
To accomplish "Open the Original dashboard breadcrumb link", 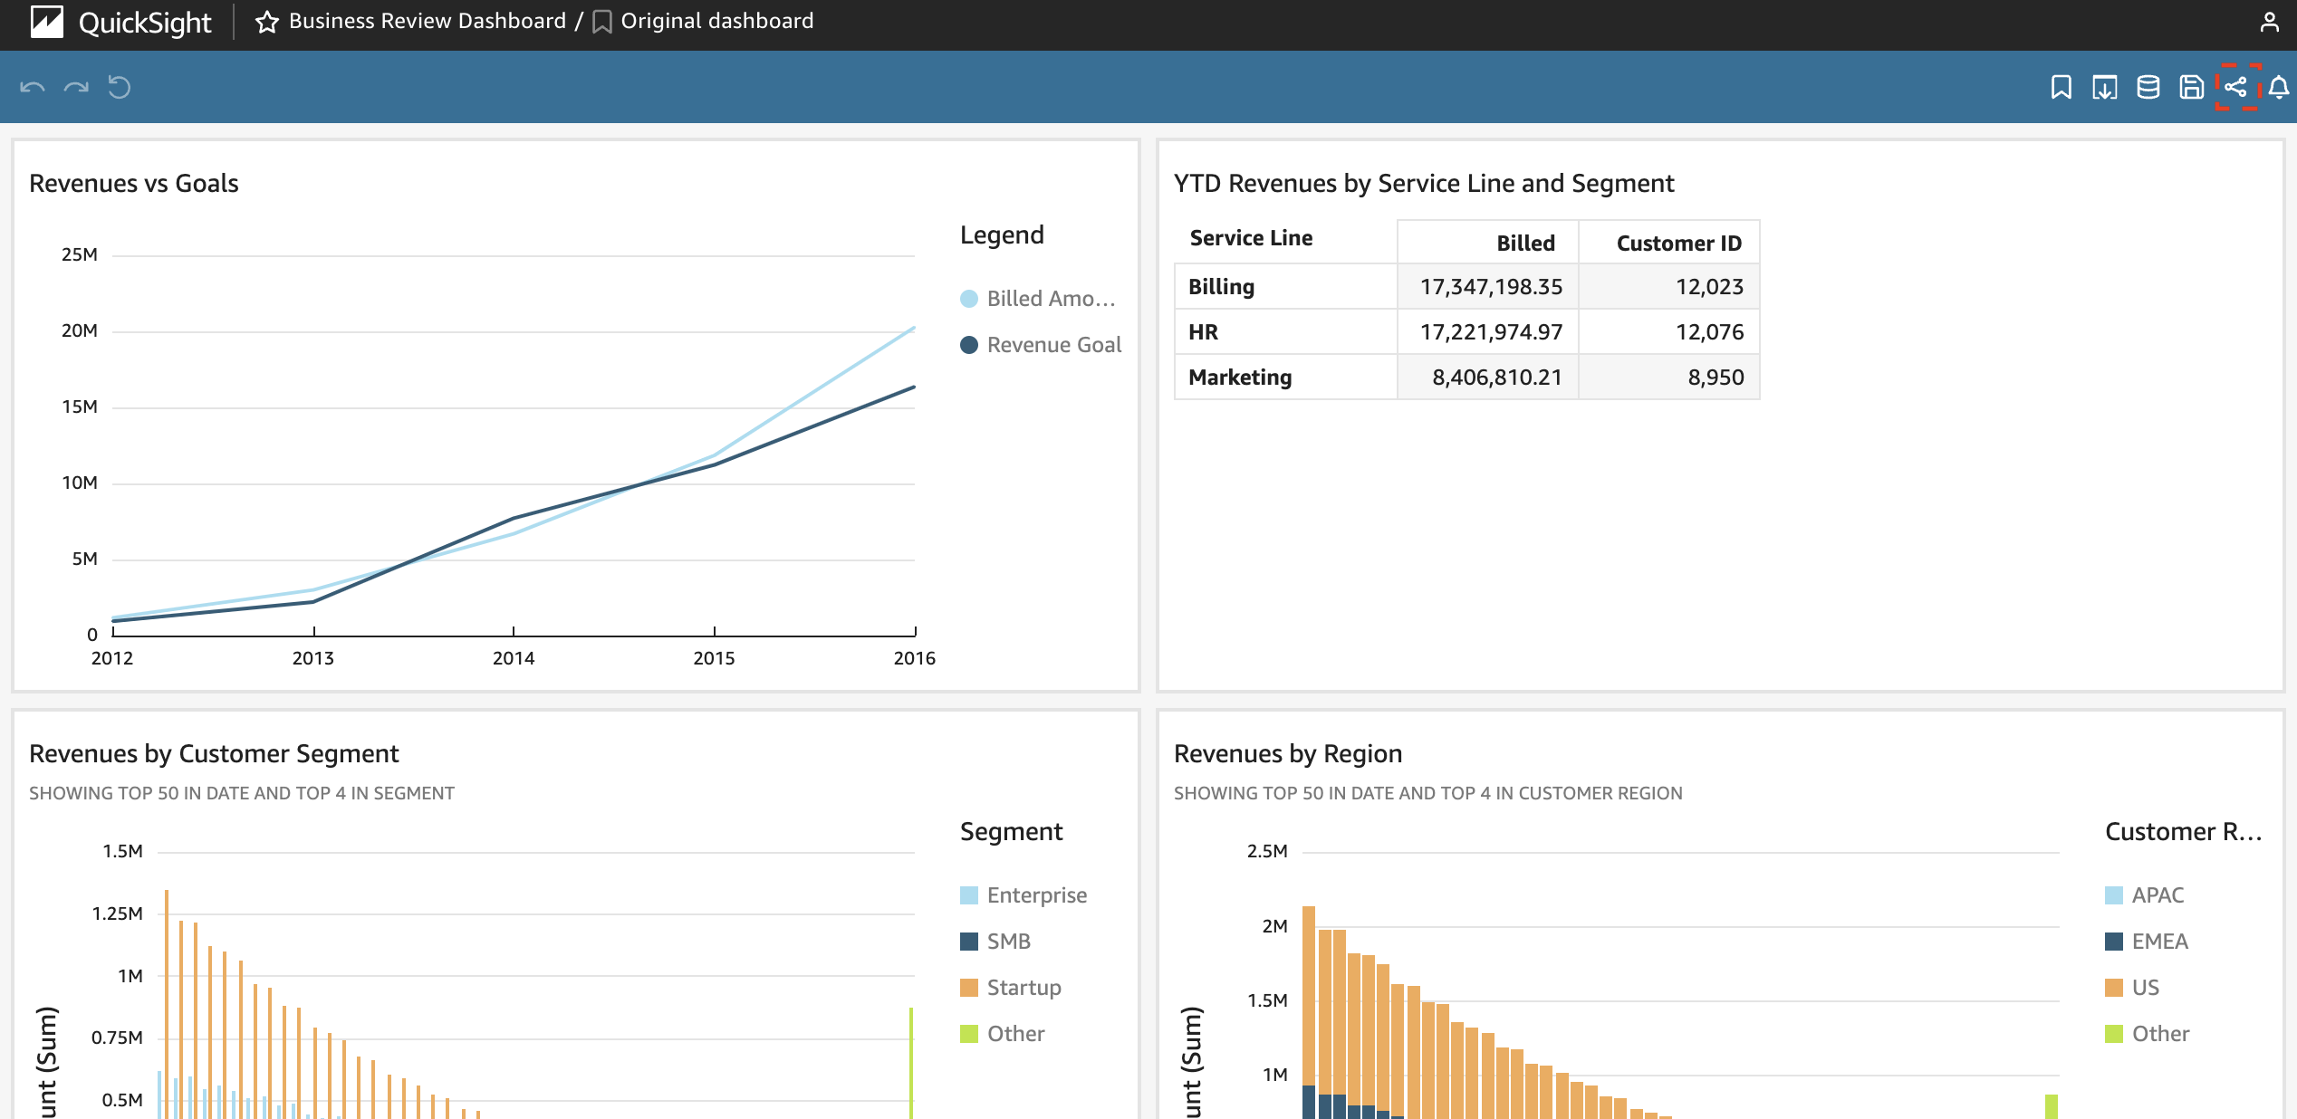I will coord(716,21).
